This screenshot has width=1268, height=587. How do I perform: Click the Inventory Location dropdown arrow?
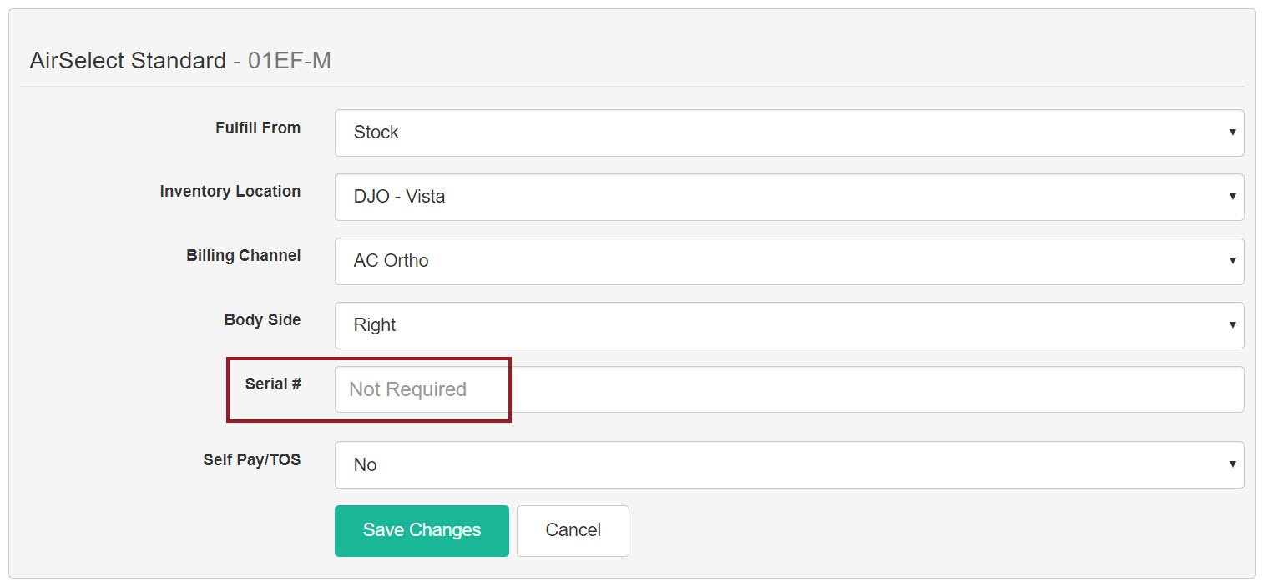(x=1232, y=197)
